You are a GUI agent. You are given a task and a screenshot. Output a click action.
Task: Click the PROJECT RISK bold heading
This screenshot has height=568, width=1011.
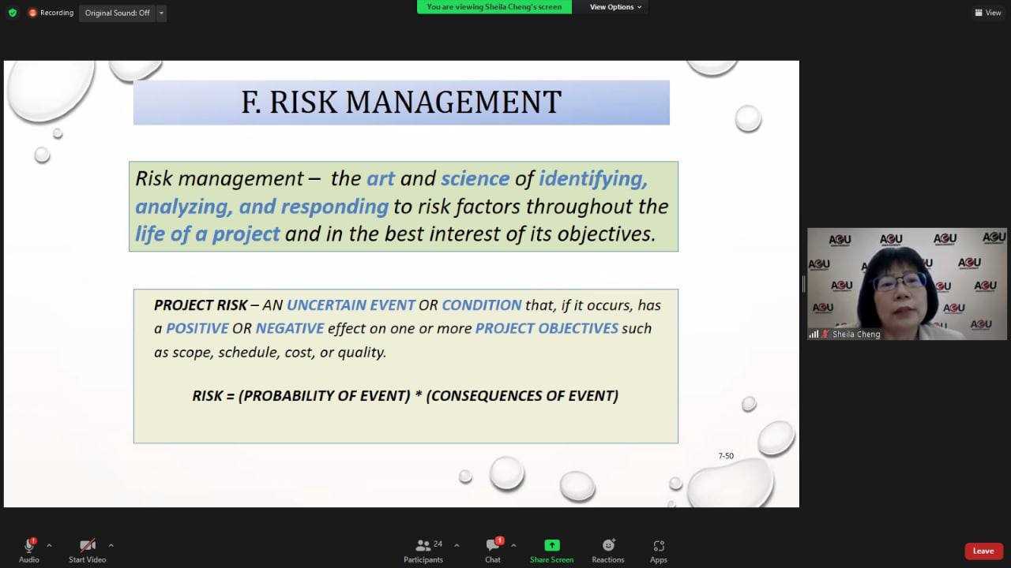(201, 305)
